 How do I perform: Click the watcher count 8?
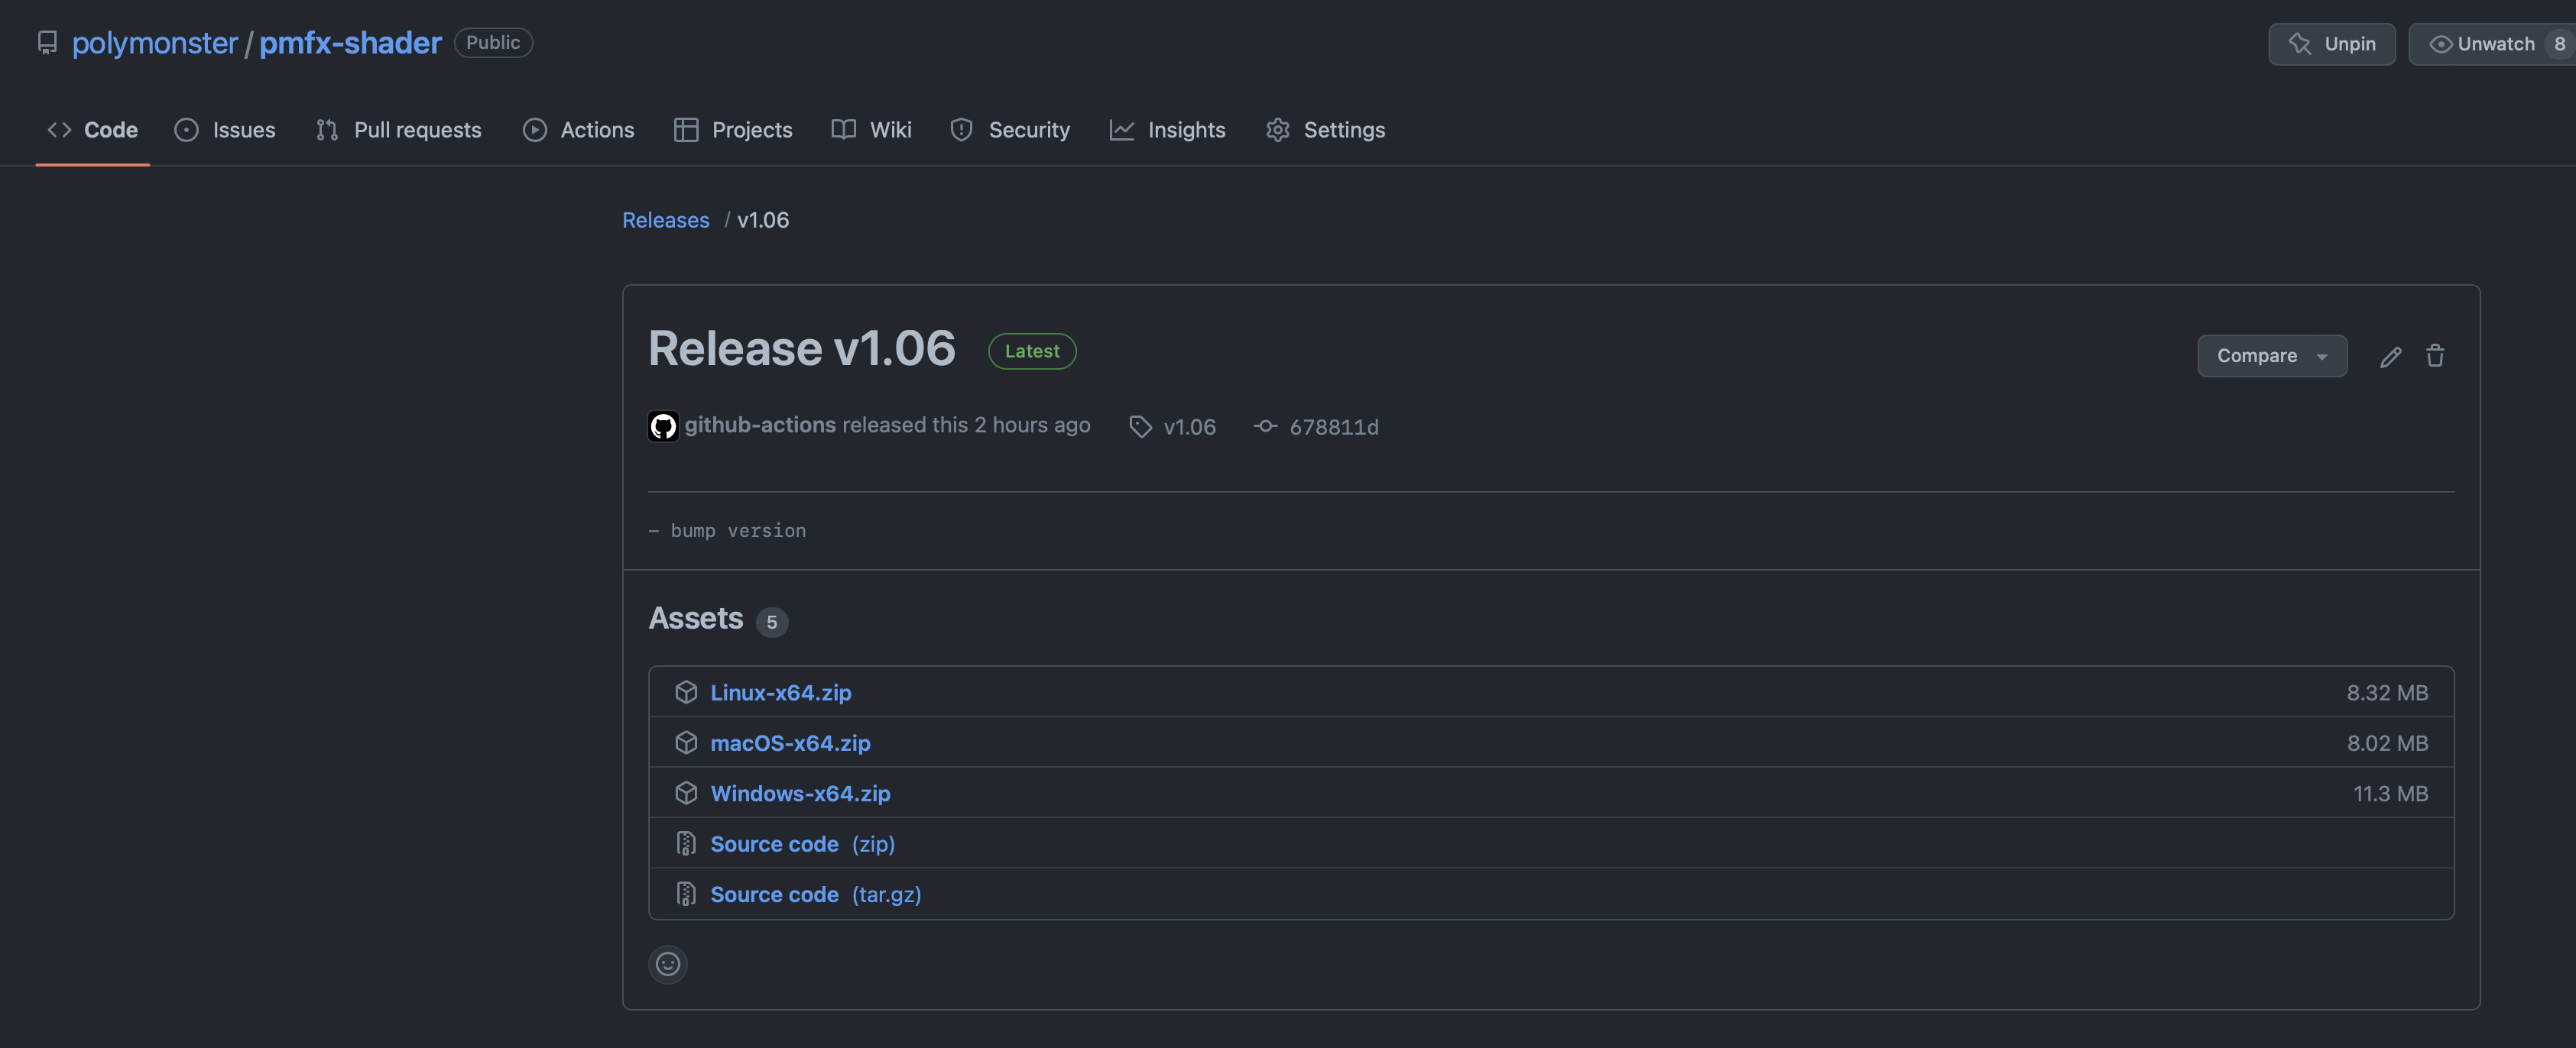coord(2559,44)
